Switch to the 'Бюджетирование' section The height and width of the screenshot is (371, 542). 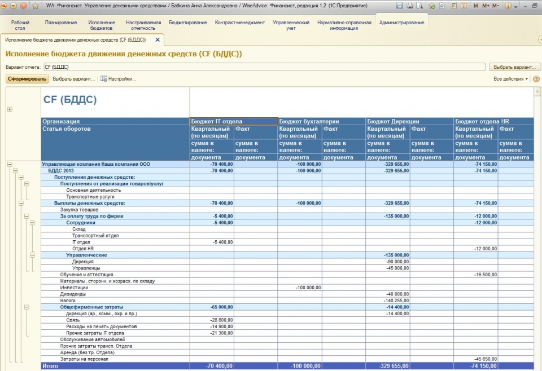point(189,23)
